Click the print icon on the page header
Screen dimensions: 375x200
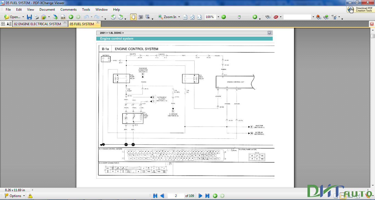click(270, 33)
